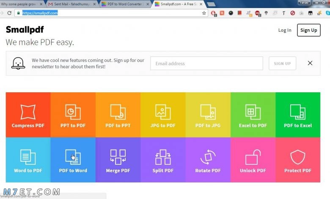Click the Sign Up header button

point(309,30)
